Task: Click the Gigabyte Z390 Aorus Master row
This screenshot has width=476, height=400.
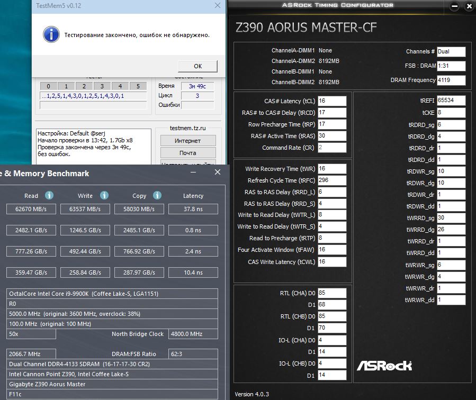Action: (x=112, y=384)
